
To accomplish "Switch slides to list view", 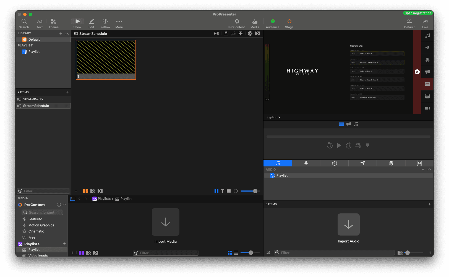I will (229, 191).
